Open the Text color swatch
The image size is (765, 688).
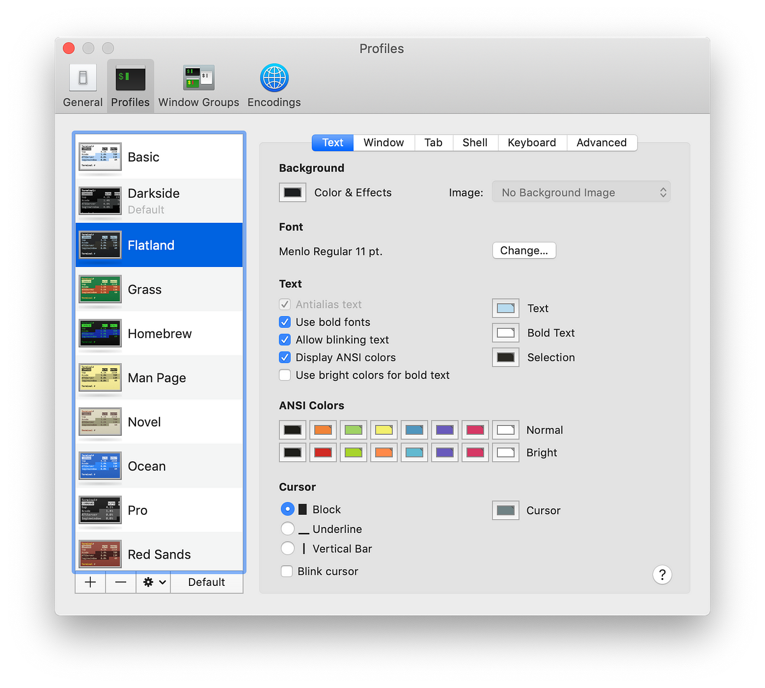(x=505, y=309)
